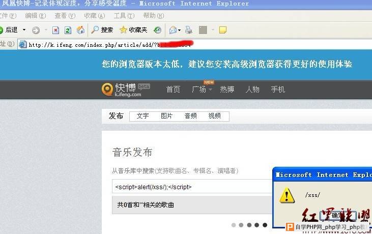Go to 人物 in site navigation
The height and width of the screenshot is (234, 372).
coord(252,90)
